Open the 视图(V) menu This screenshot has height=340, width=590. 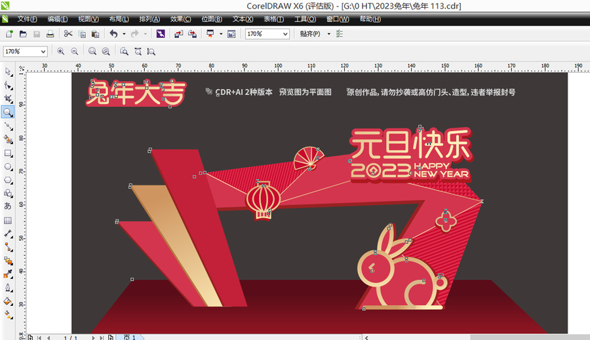(x=88, y=19)
